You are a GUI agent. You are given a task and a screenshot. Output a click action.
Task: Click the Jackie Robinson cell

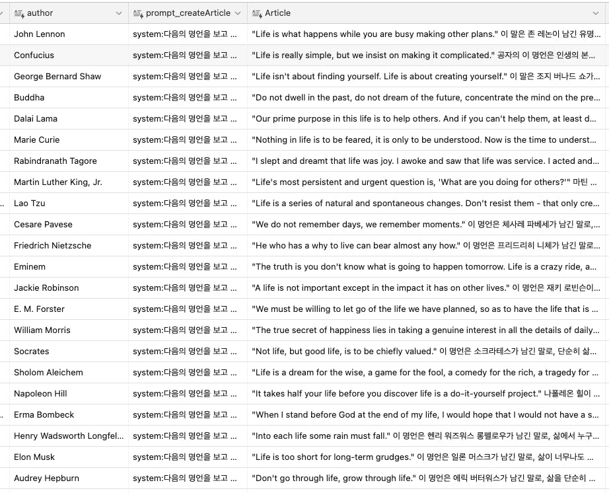coord(69,288)
